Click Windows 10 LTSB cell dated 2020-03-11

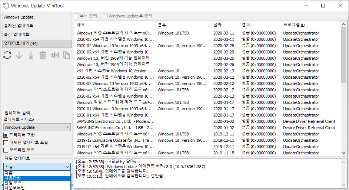[173, 33]
